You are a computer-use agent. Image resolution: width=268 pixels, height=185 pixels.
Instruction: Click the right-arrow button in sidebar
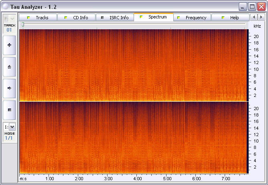[x=9, y=88]
